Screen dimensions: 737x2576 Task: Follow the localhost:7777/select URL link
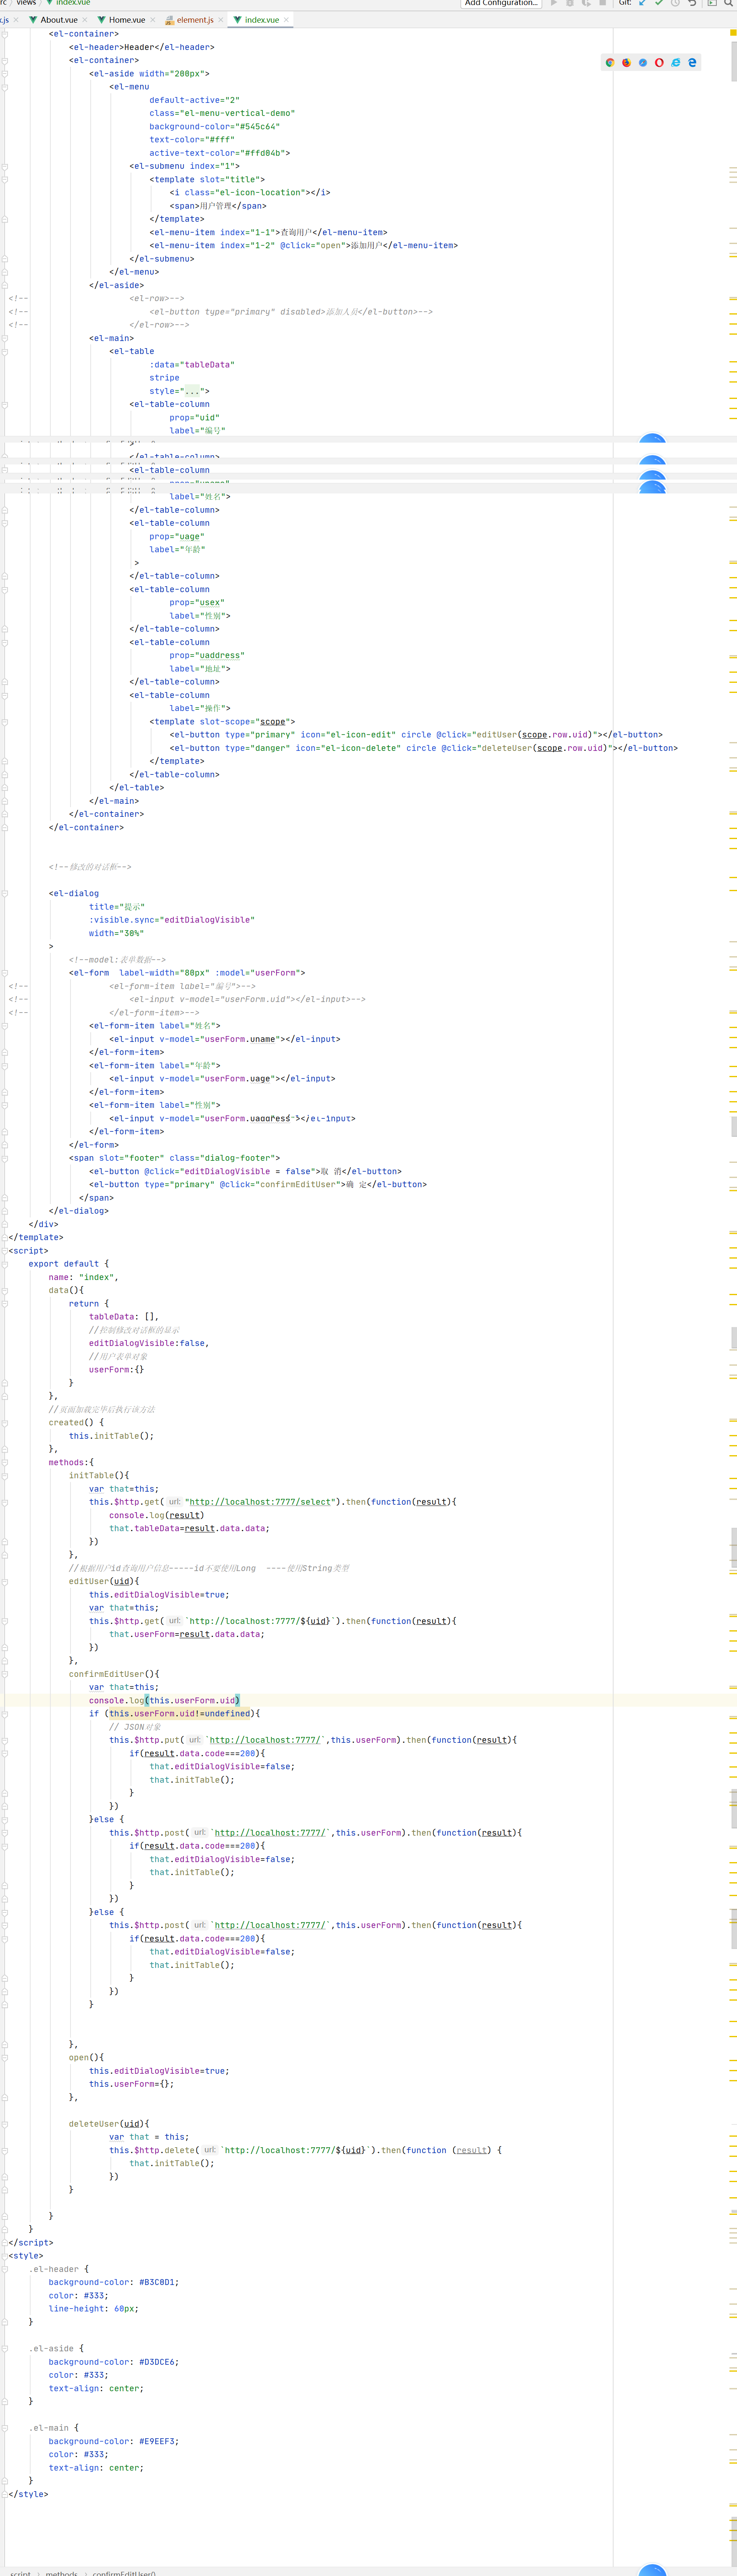[260, 1502]
